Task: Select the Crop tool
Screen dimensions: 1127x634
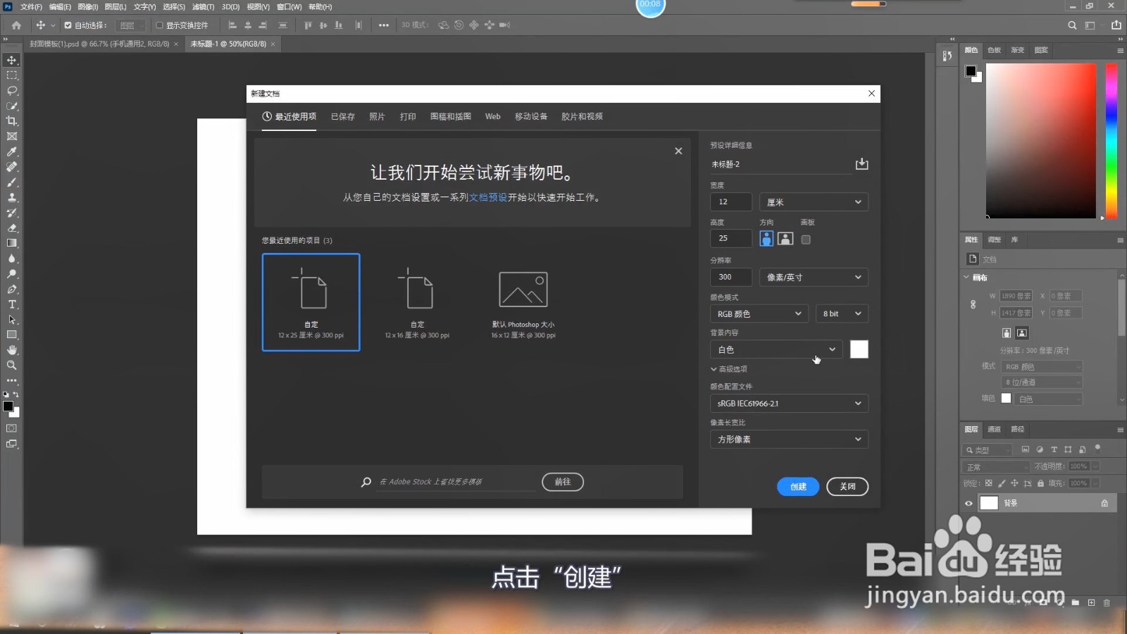Action: (x=11, y=121)
